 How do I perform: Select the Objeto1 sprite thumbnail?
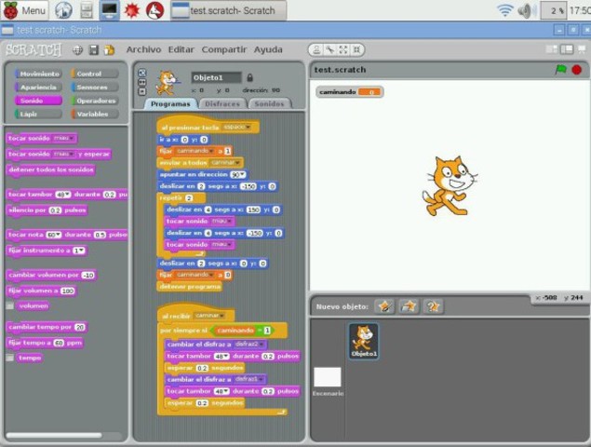[x=363, y=341]
